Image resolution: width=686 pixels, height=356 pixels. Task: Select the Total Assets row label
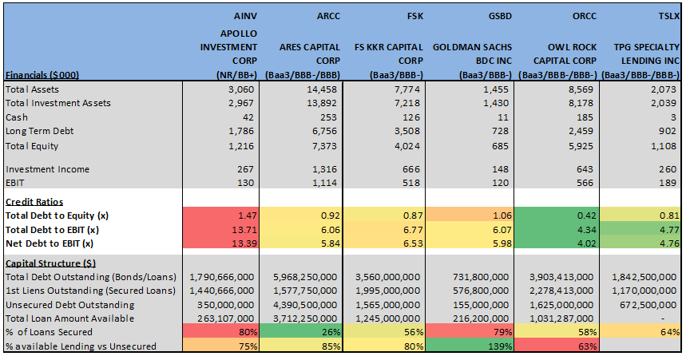click(32, 89)
